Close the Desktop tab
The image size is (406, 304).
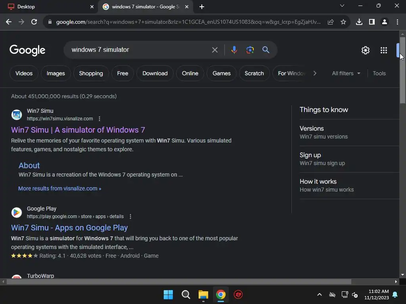click(x=92, y=7)
